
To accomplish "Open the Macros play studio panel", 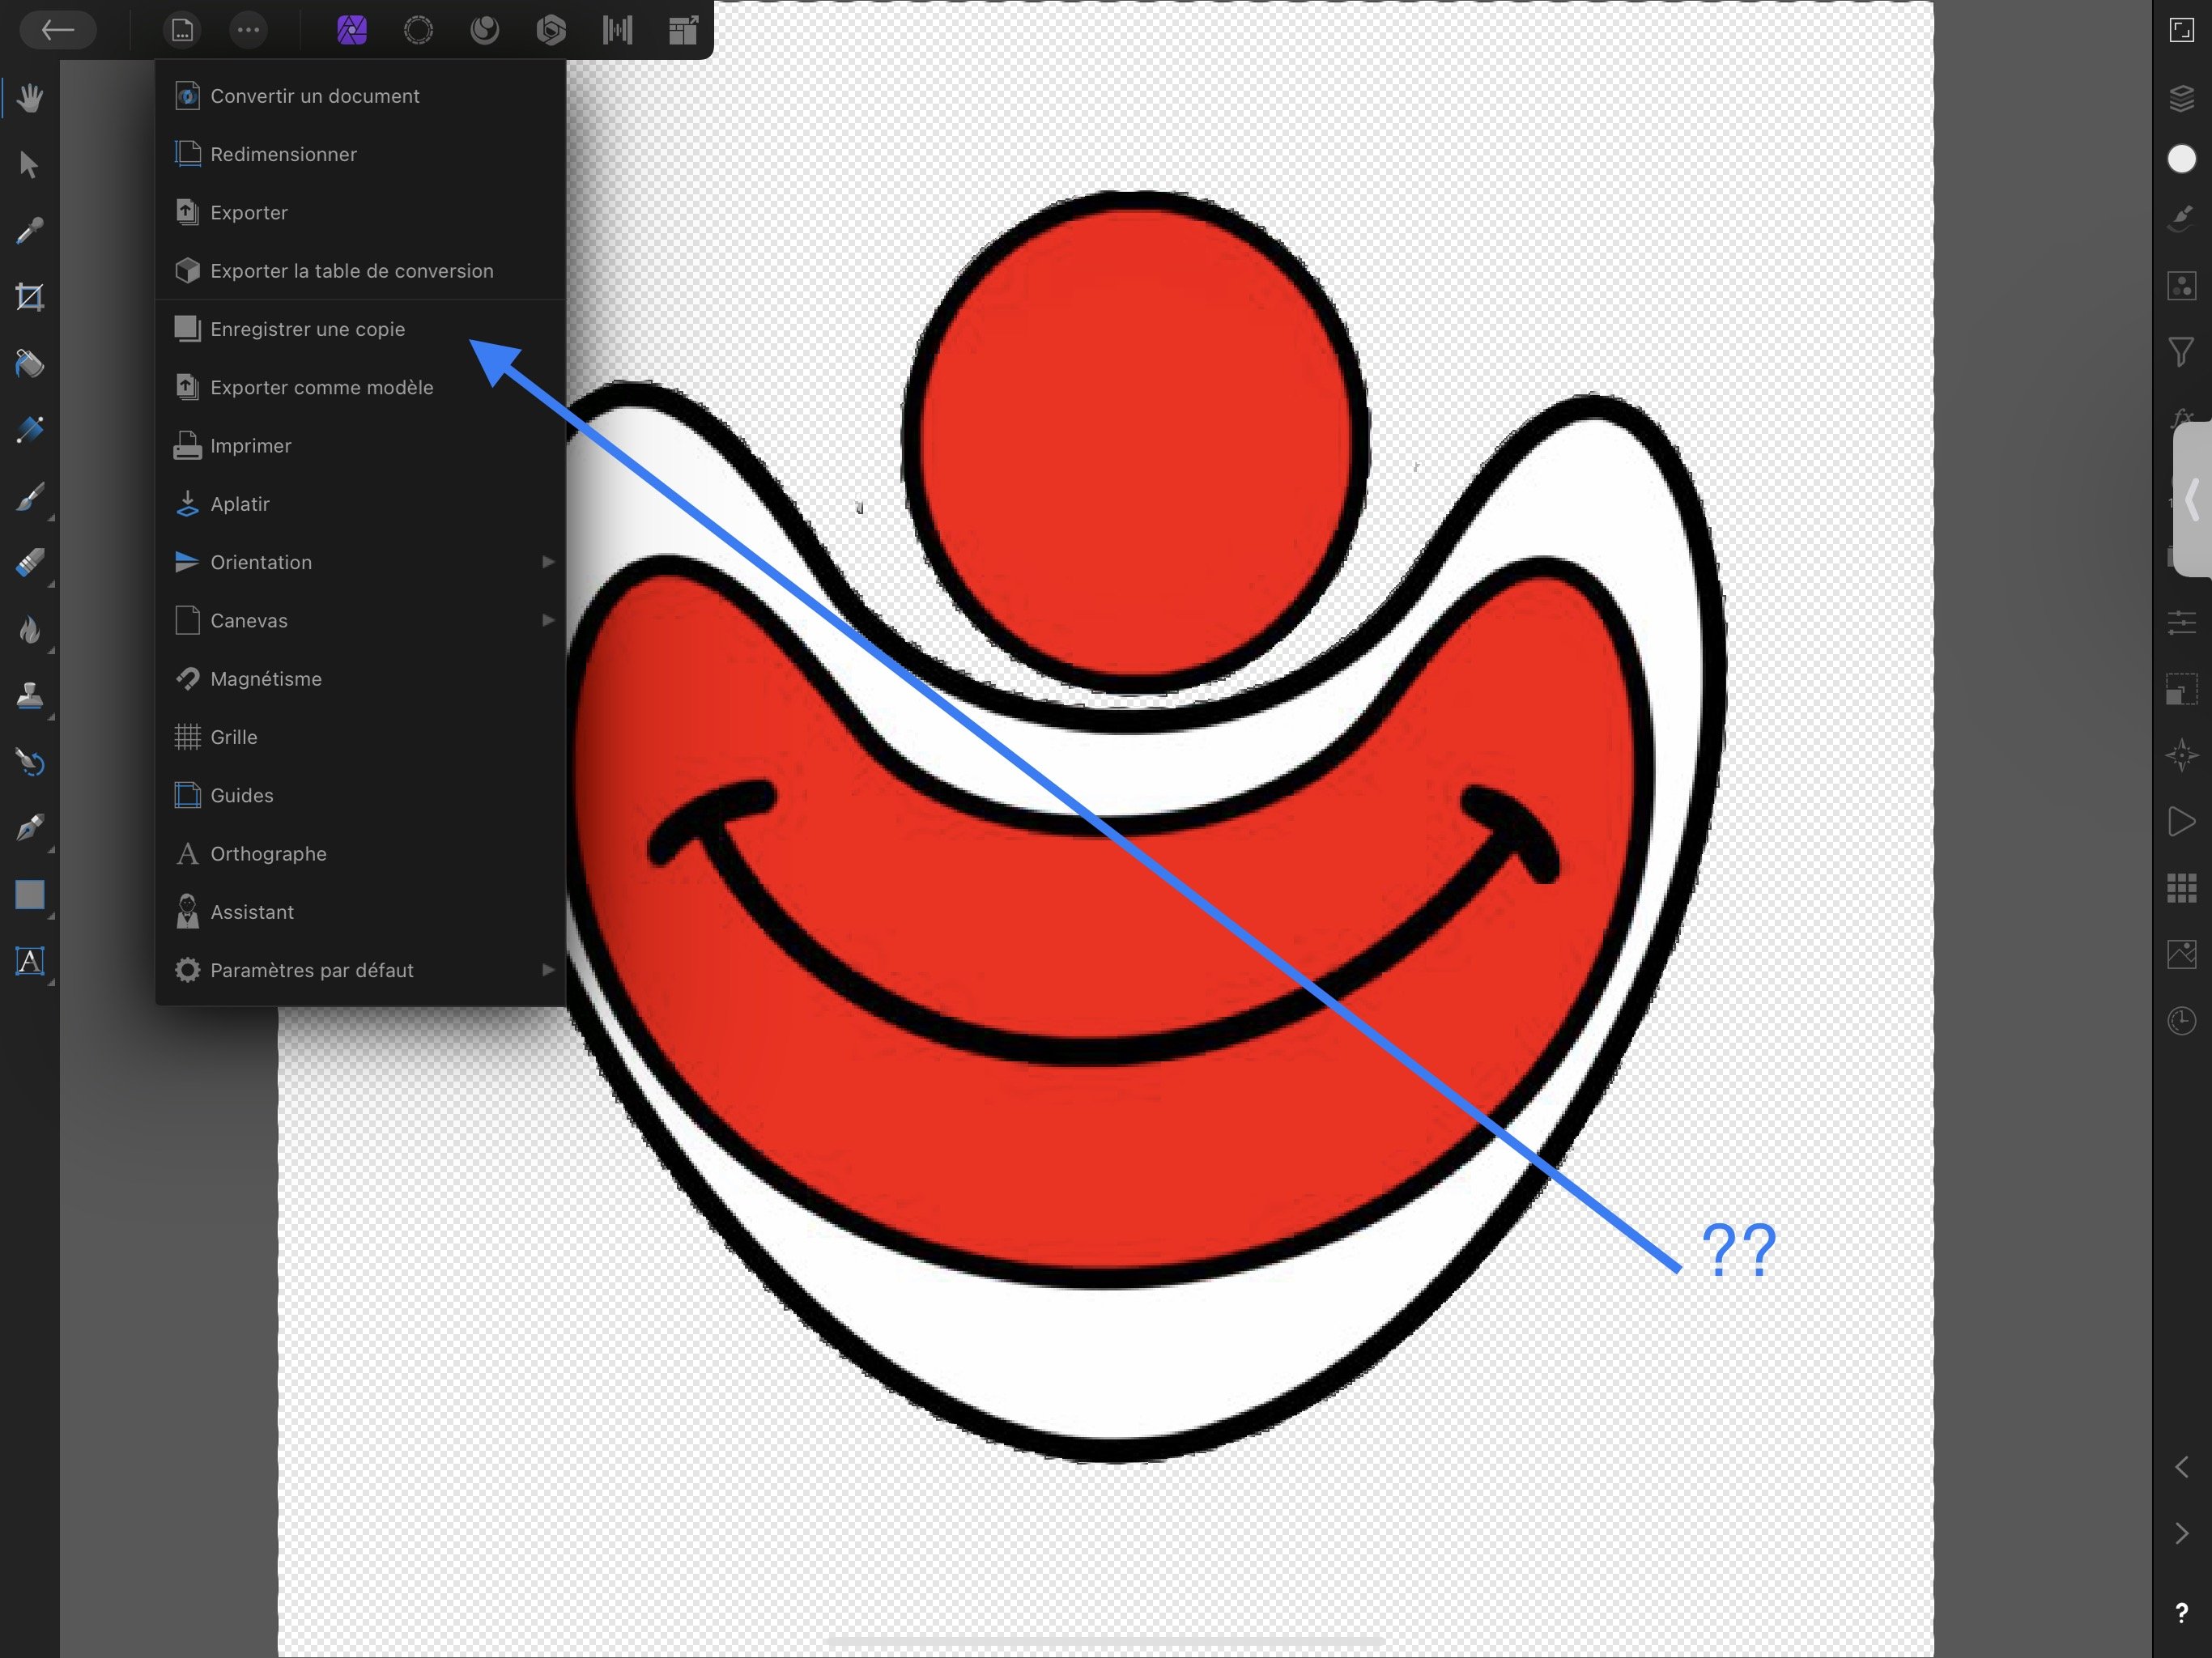I will (2181, 822).
